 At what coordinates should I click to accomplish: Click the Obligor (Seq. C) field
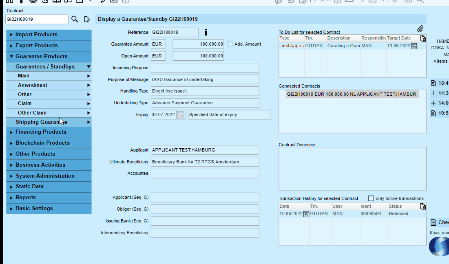click(205, 209)
